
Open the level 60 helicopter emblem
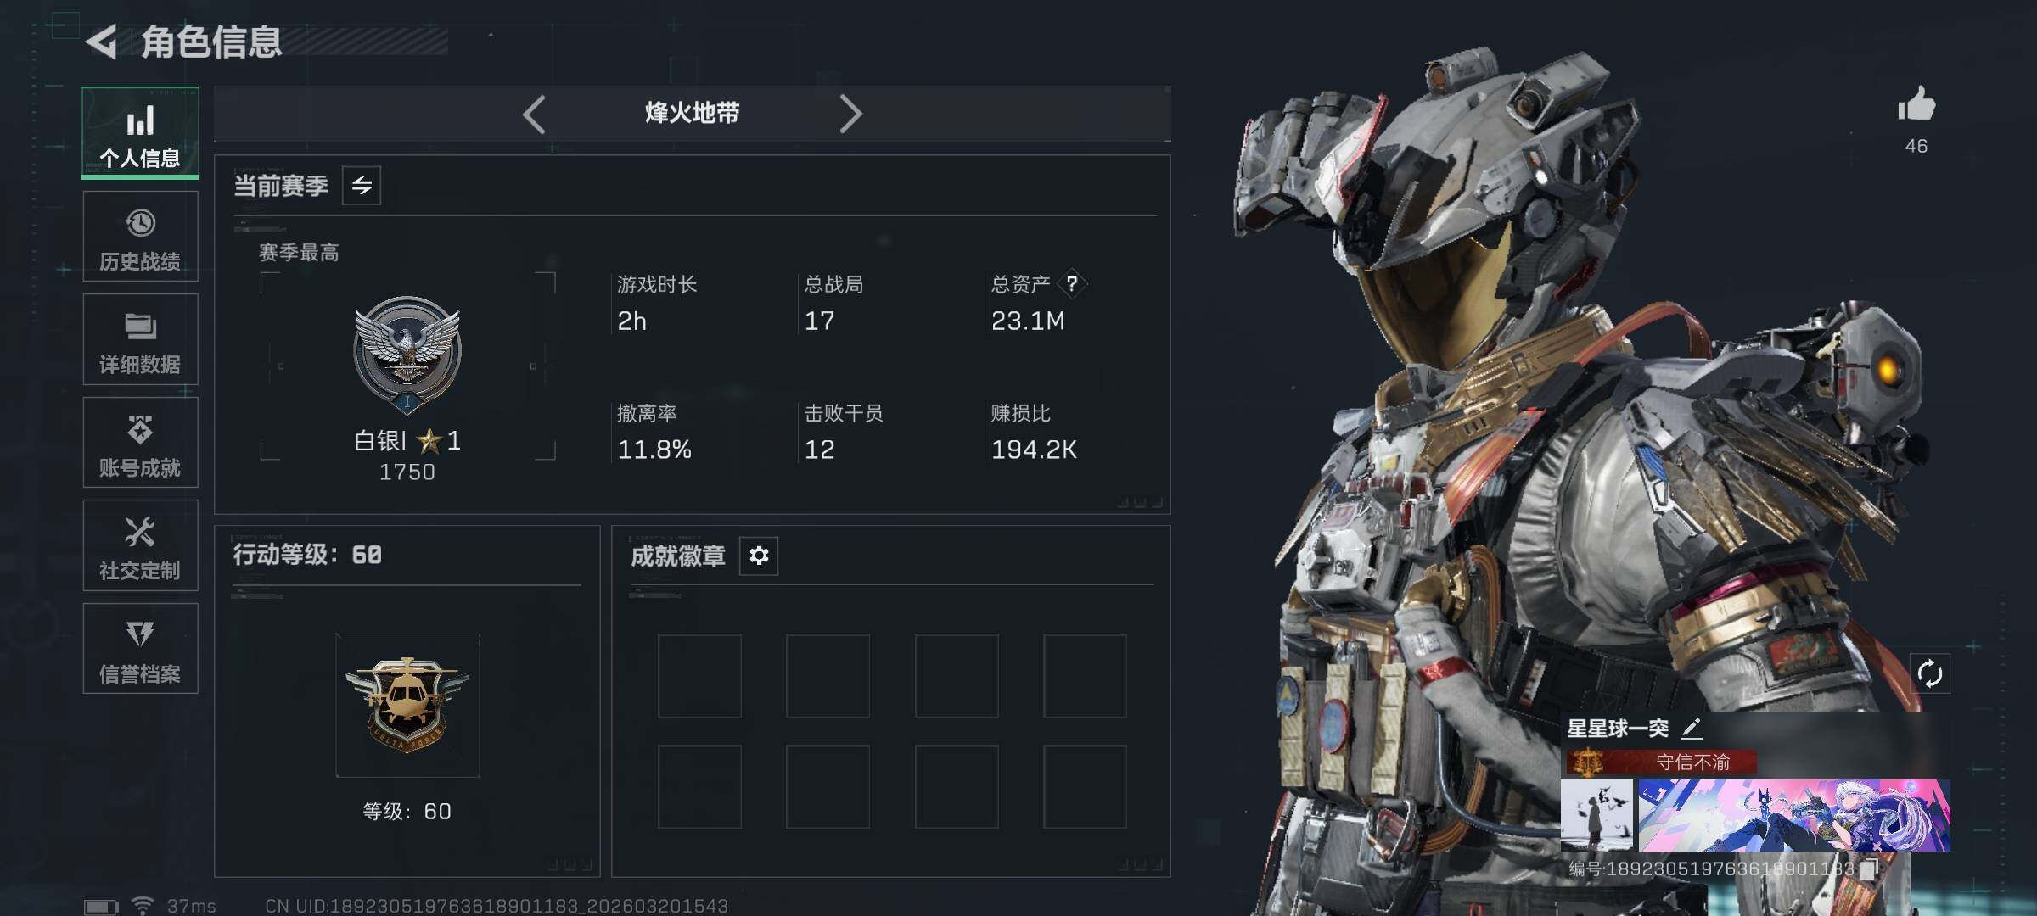tap(407, 705)
